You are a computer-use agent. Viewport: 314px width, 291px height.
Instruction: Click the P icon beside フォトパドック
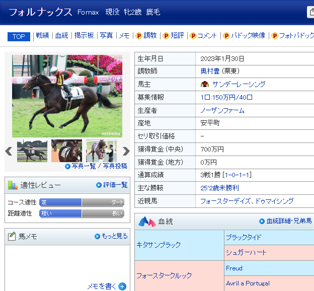275,36
